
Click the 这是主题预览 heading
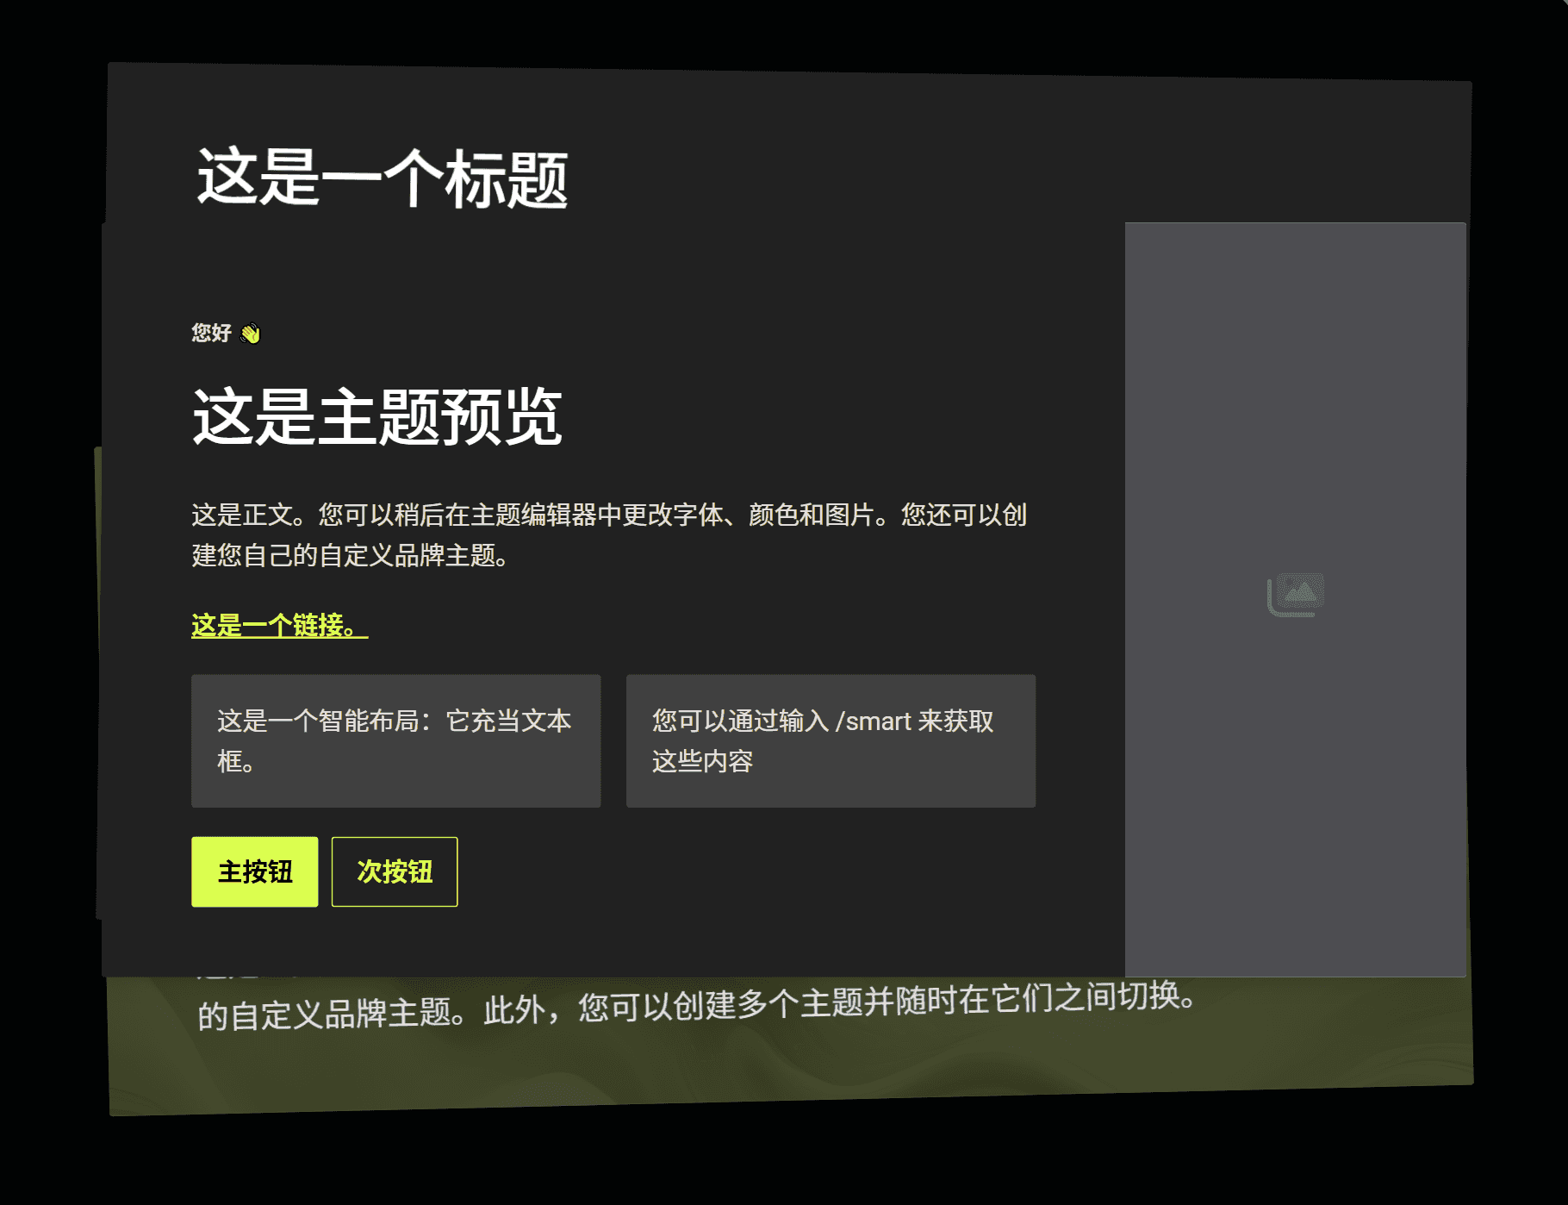[376, 417]
